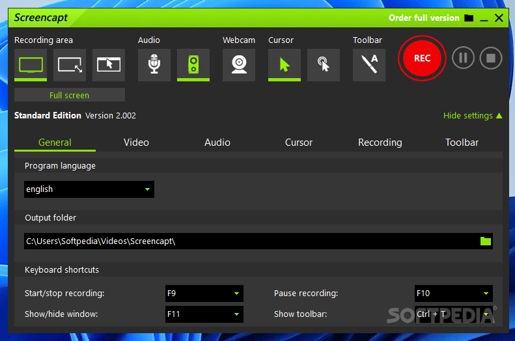The width and height of the screenshot is (515, 341).
Task: Toggle microphone audio recording
Action: pyautogui.click(x=154, y=64)
